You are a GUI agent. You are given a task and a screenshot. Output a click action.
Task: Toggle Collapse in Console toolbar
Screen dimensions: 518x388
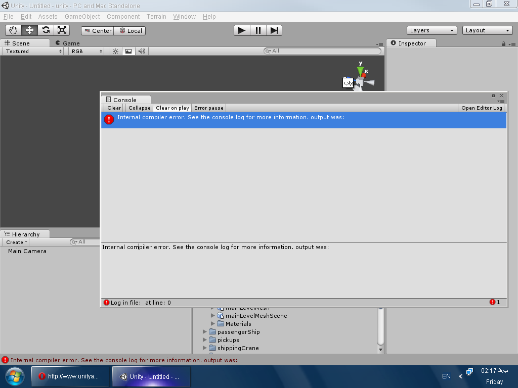click(139, 108)
